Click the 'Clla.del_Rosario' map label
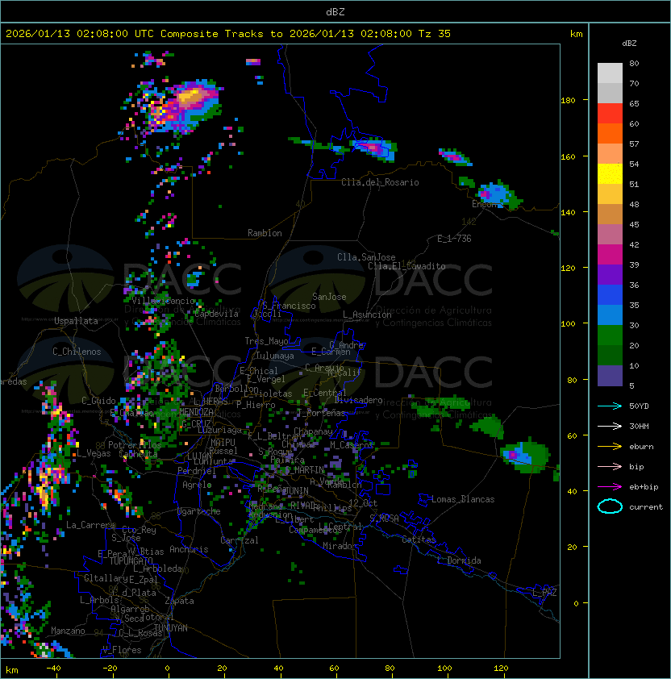 click(x=380, y=182)
